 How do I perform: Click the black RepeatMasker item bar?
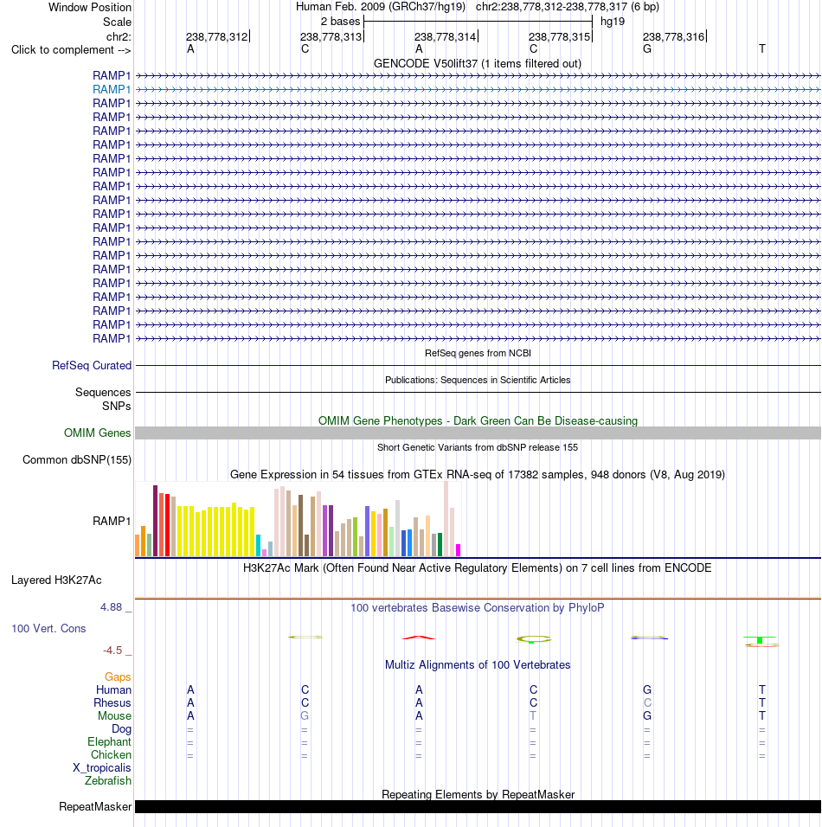[x=478, y=807]
